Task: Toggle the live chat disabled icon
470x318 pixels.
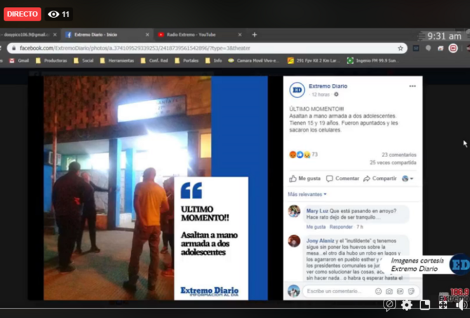Action: (x=389, y=305)
